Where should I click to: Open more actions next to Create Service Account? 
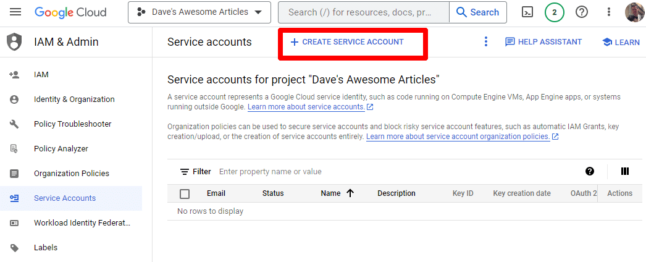click(485, 42)
